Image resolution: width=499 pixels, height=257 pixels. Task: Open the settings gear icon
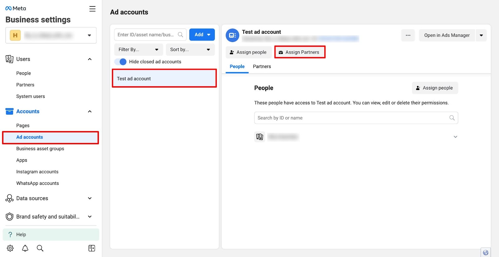[10, 248]
